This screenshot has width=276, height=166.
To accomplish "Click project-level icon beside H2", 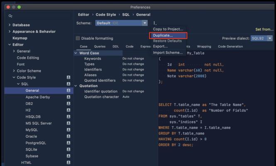I will [x=68, y=110].
